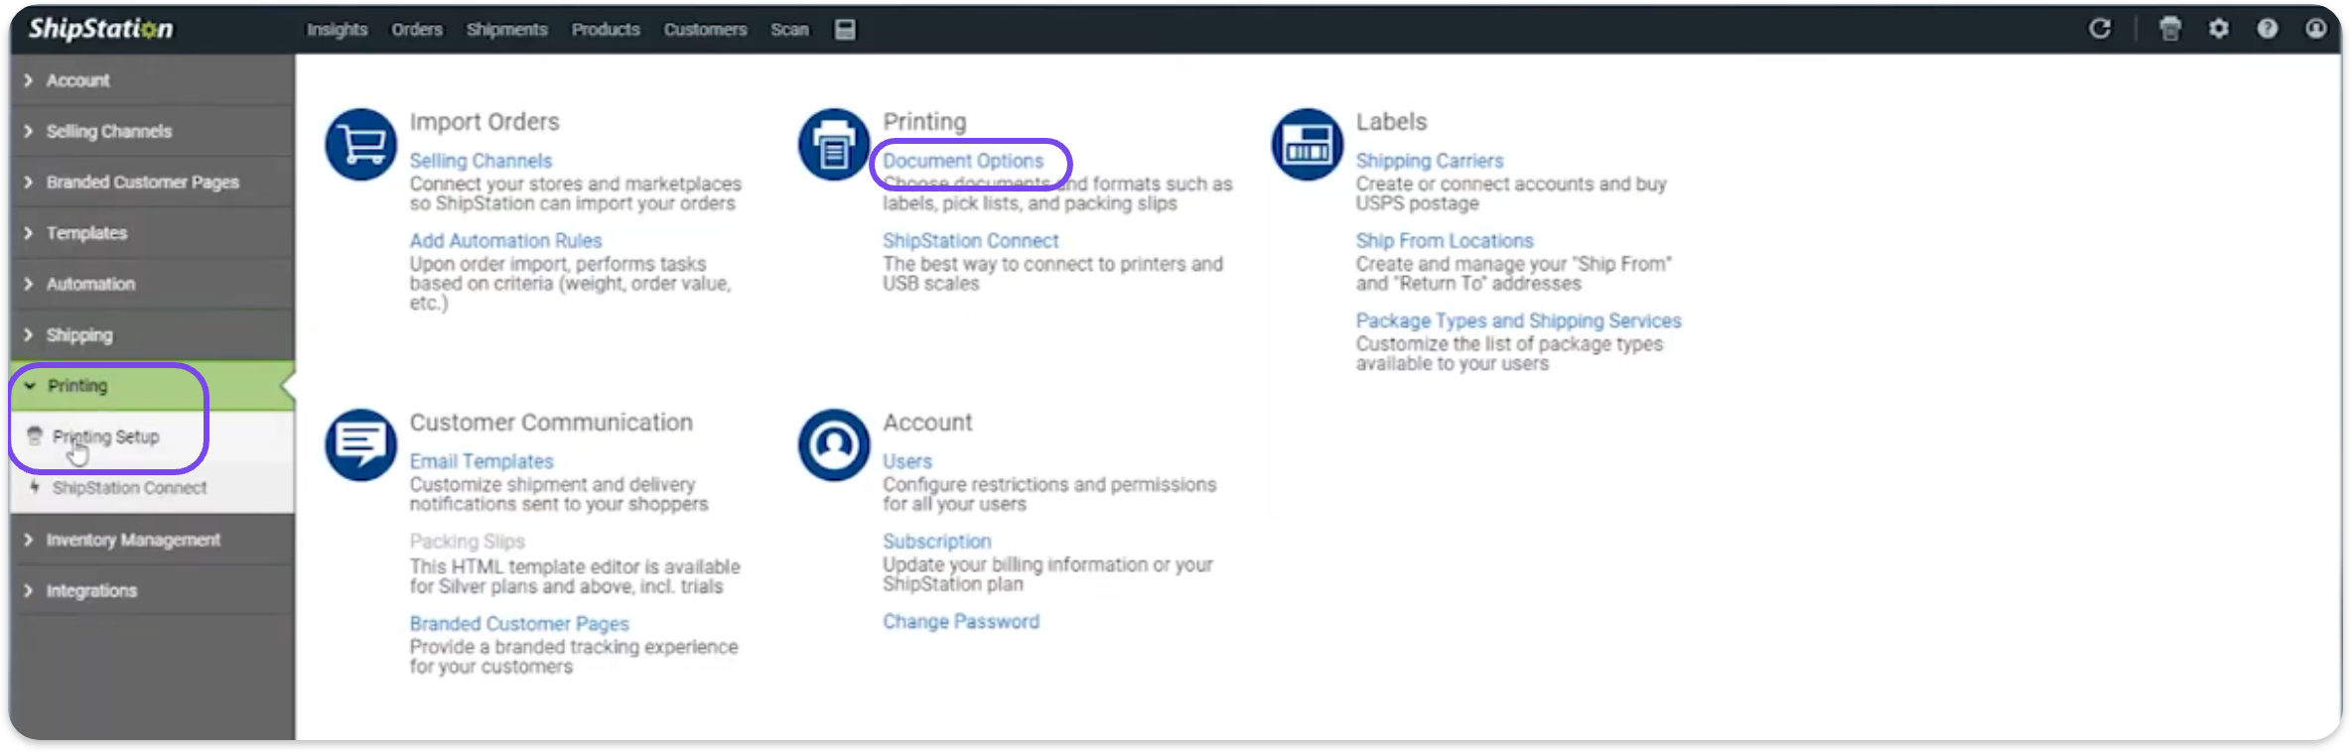Open the Email Templates link
The height and width of the screenshot is (752, 2351).
pos(482,461)
